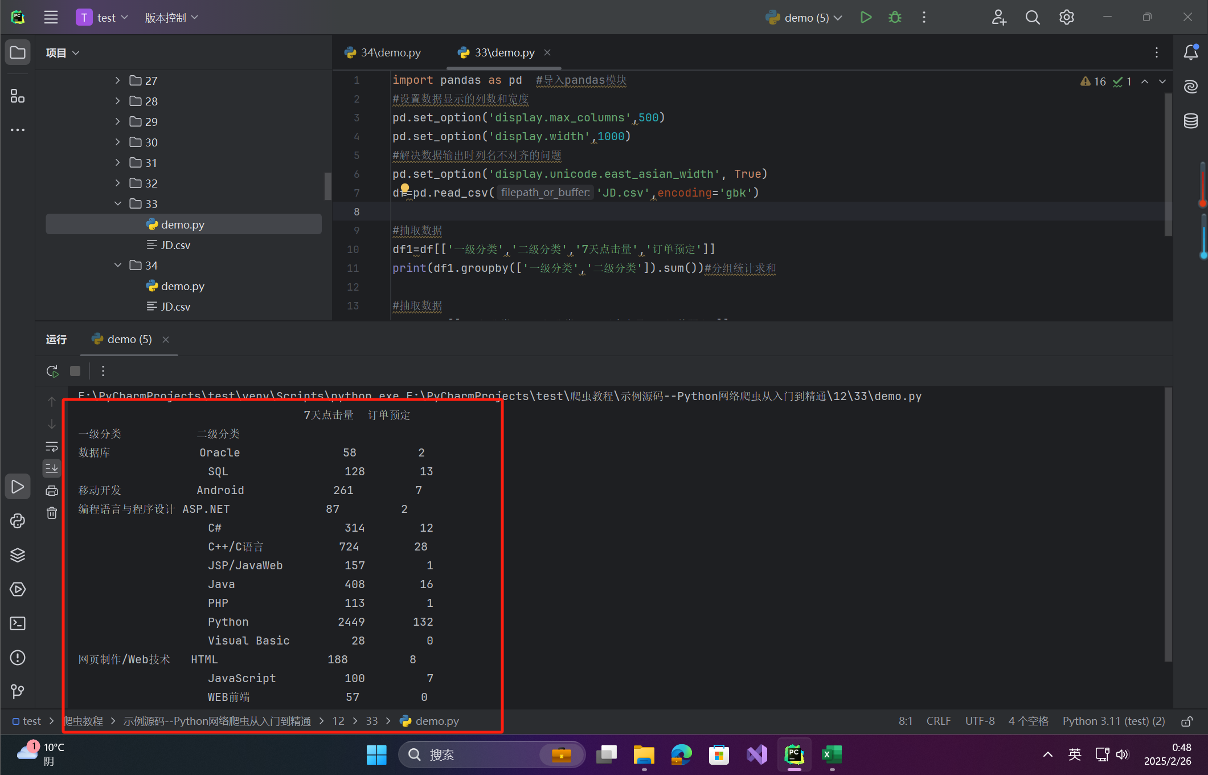Open the 项目 view dropdown
This screenshot has width=1208, height=775.
pos(63,53)
